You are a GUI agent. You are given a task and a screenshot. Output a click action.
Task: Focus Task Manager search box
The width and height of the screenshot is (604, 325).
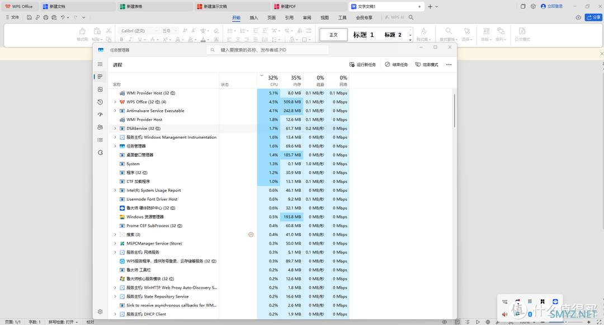pyautogui.click(x=268, y=50)
